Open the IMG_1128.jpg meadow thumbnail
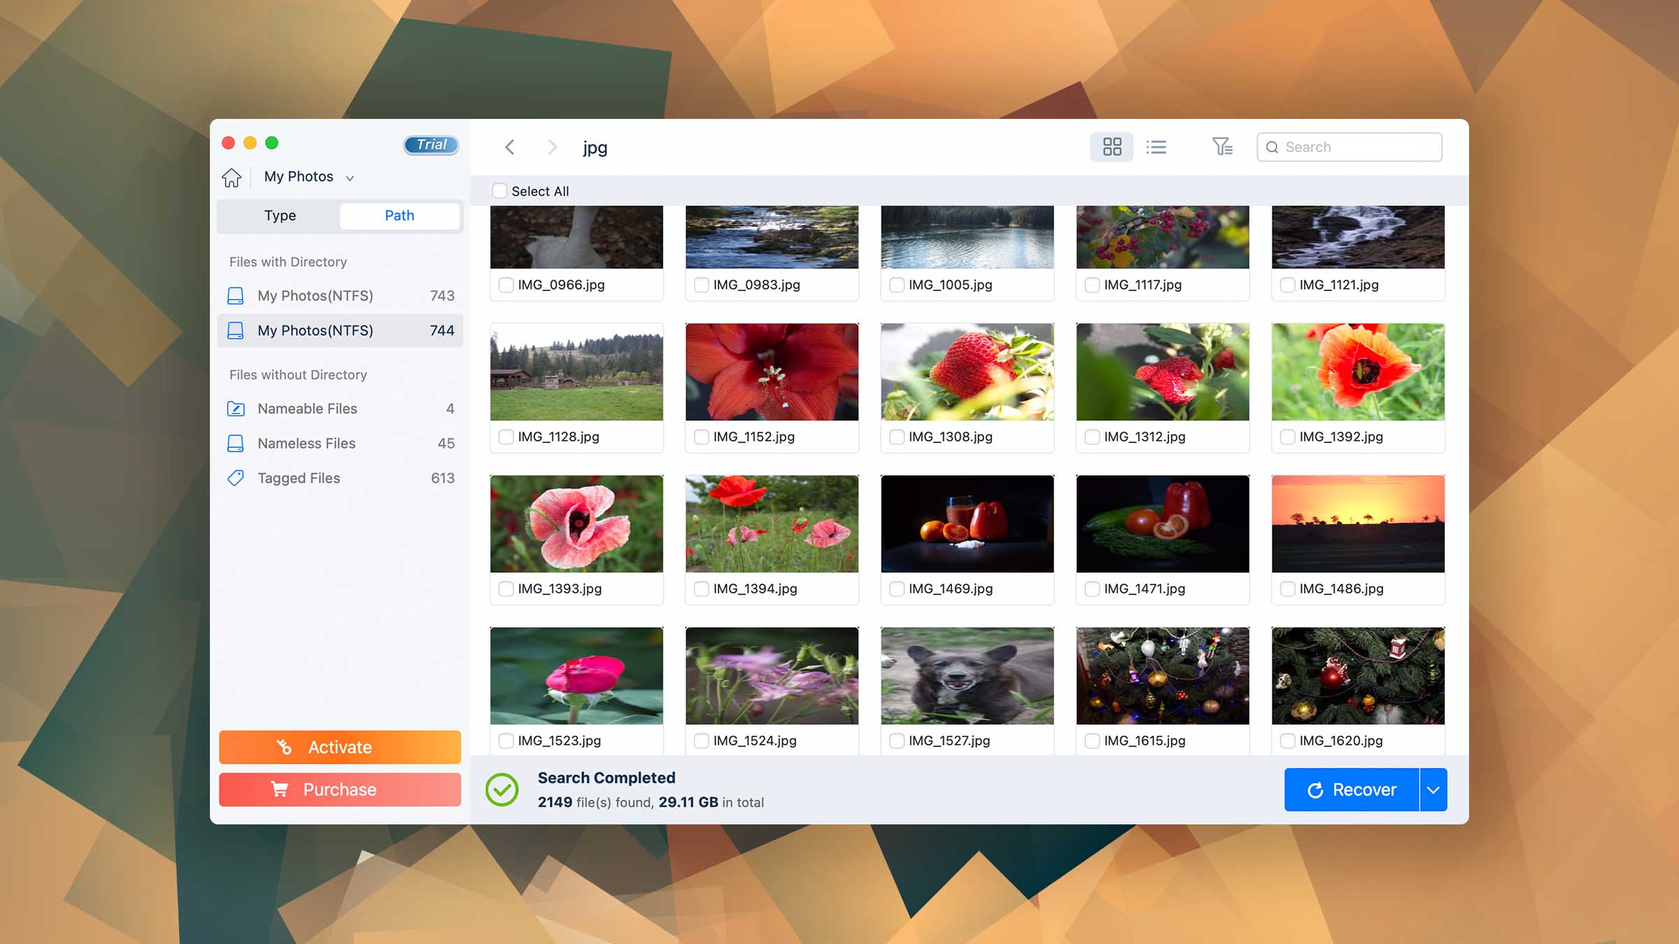The image size is (1679, 944). 576,371
